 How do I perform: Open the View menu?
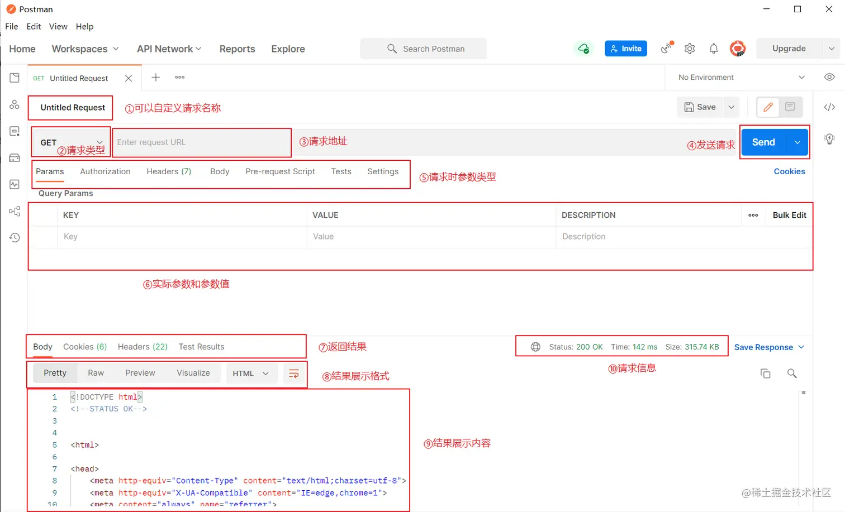[x=58, y=26]
